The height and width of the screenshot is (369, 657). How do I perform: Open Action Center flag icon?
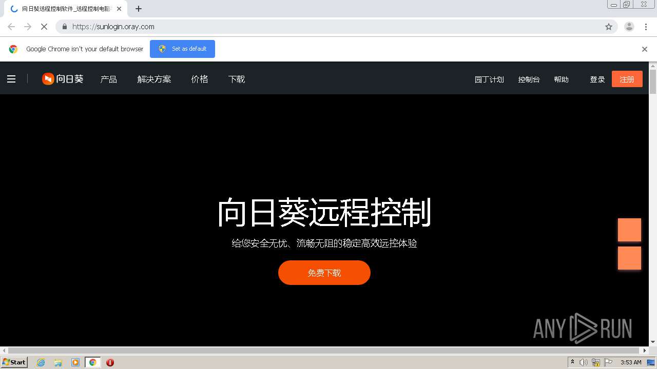(608, 362)
